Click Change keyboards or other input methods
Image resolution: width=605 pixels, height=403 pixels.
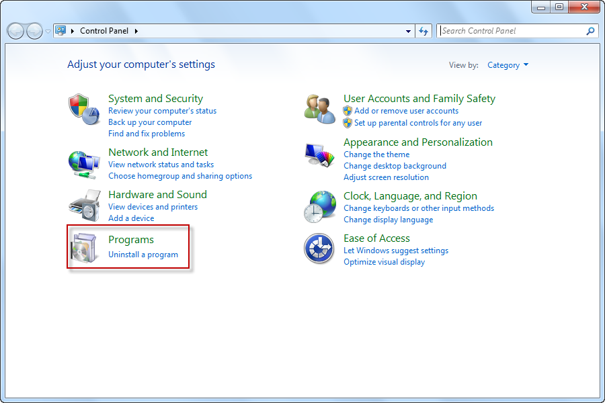[419, 208]
